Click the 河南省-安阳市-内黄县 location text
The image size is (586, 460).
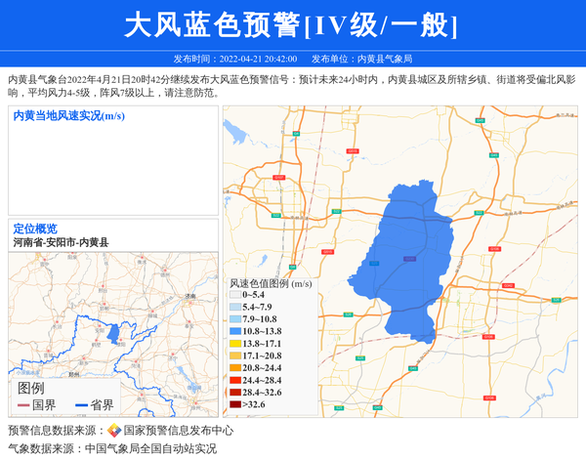(x=61, y=242)
